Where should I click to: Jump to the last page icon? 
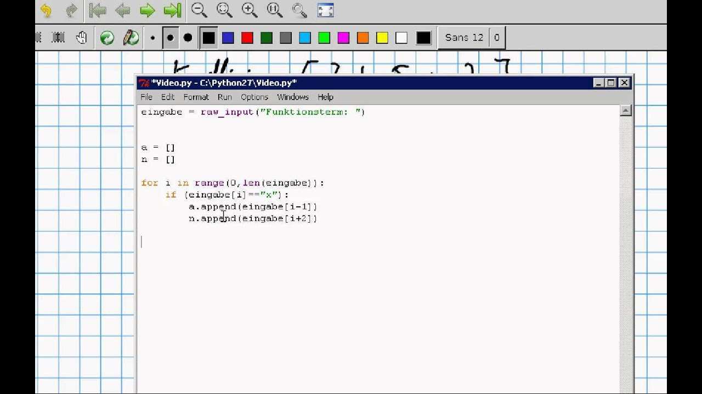[x=172, y=10]
